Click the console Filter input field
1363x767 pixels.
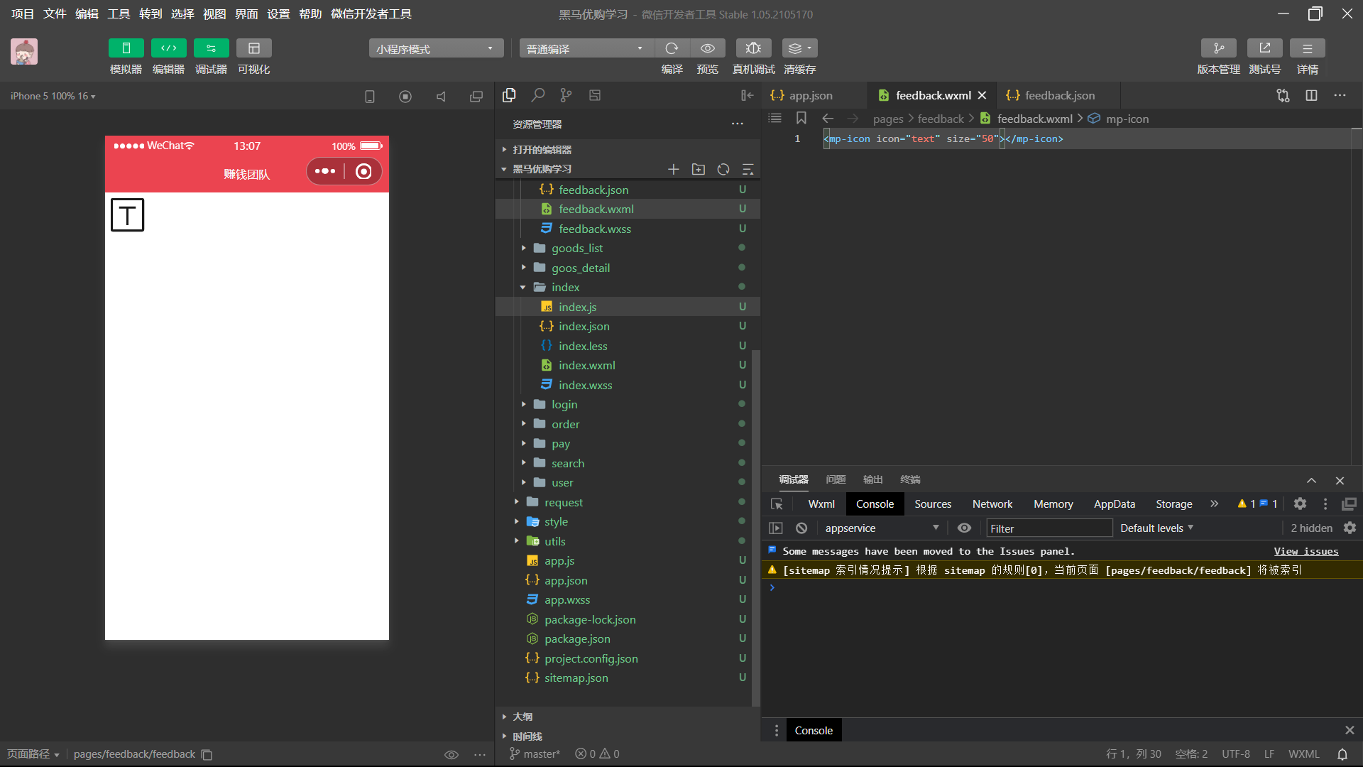coord(1049,528)
